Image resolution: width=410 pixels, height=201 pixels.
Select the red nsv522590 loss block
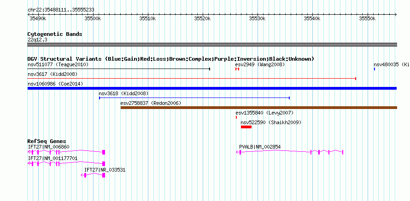click(246, 127)
